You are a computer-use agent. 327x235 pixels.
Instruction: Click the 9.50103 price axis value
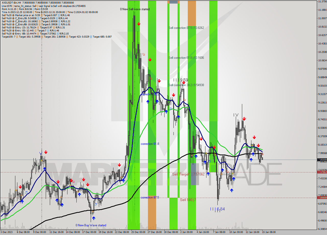tap(322, 86)
